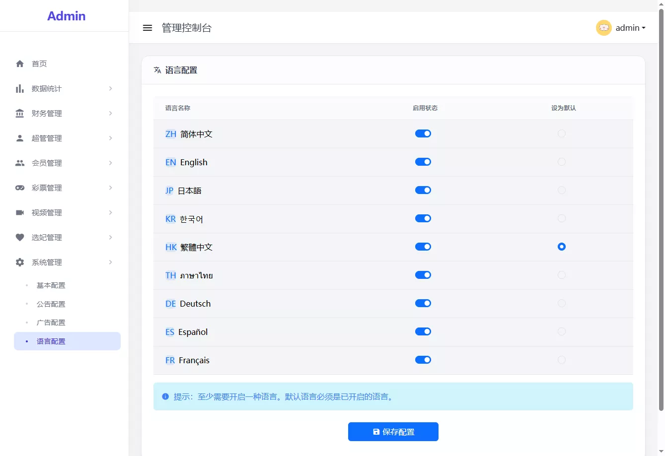Turn off the 日本語 language switch

423,190
